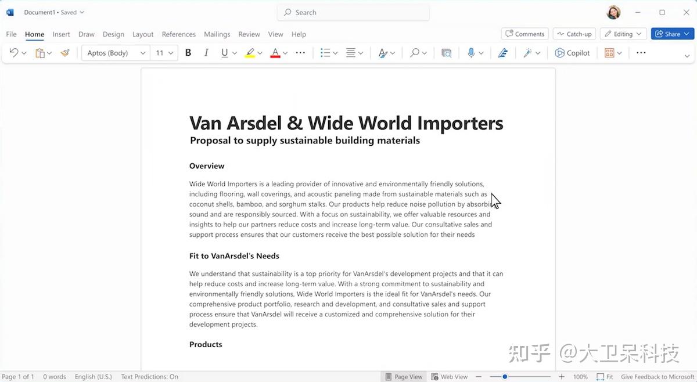
Task: Click the Find magnifier icon
Action: (415, 53)
